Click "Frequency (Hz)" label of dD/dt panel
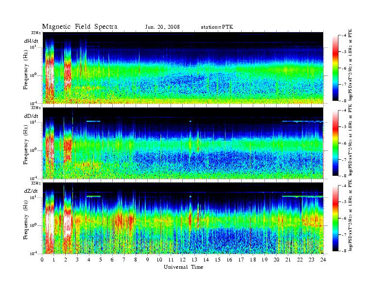 pyautogui.click(x=26, y=145)
